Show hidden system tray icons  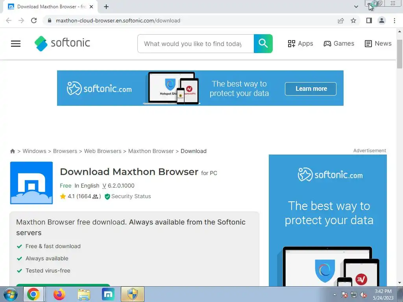(x=335, y=295)
